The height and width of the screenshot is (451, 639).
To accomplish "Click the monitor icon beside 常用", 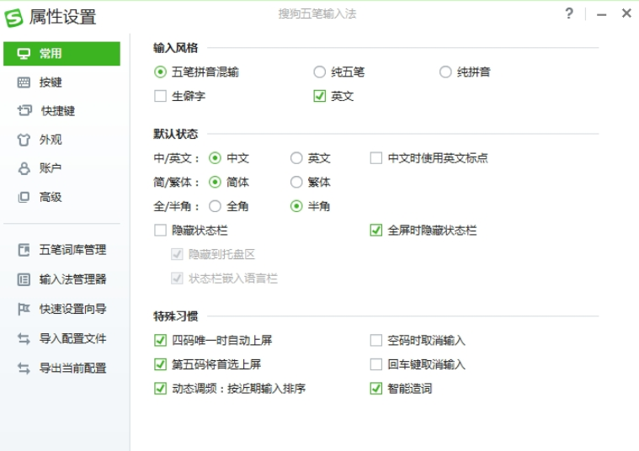I will pyautogui.click(x=24, y=53).
